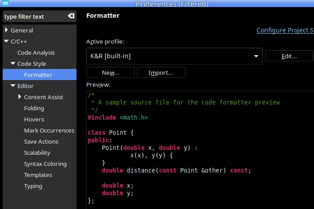Select the Formatter tree item
Viewport: 314px width, 209px height.
[x=40, y=75]
